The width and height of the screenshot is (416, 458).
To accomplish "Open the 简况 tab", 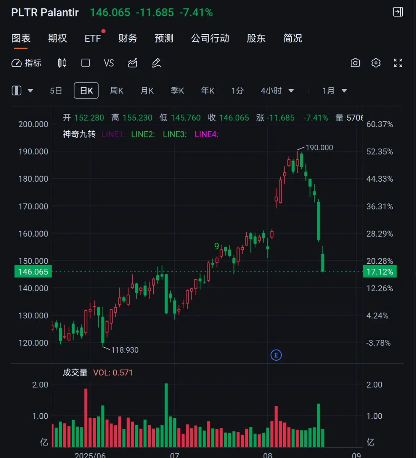I will (293, 38).
